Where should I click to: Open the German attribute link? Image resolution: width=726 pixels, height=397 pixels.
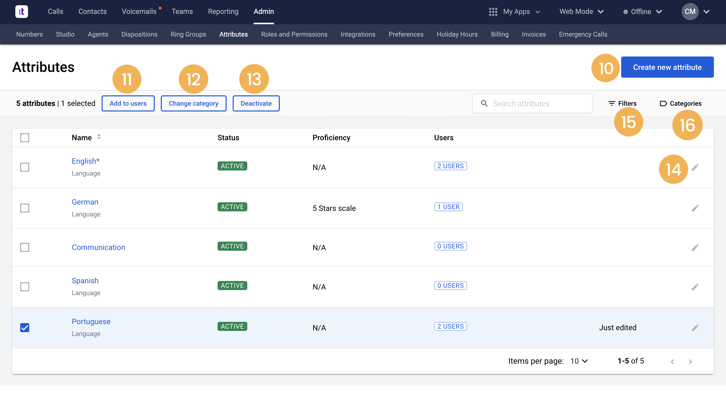pyautogui.click(x=85, y=202)
